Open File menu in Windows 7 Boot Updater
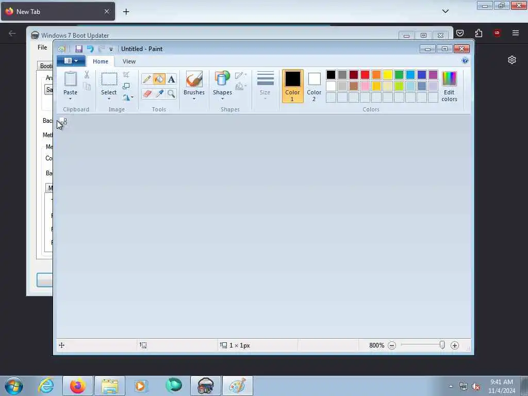 (42, 47)
